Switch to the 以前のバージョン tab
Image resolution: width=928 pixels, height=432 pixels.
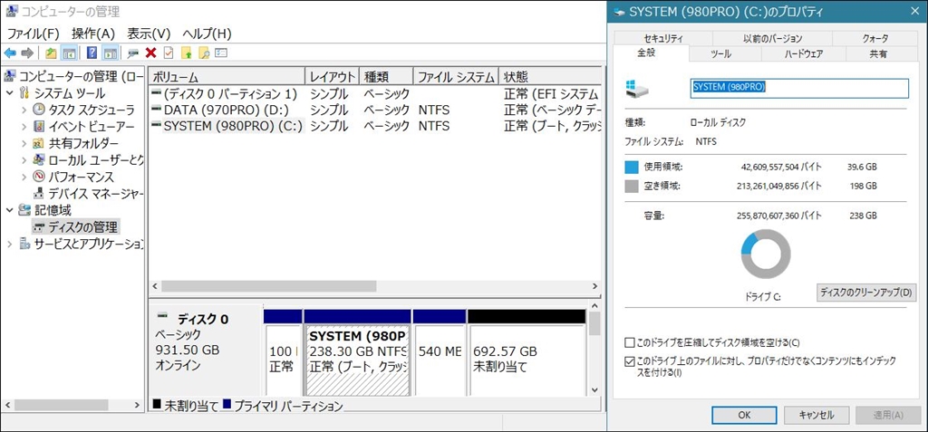[x=772, y=38]
